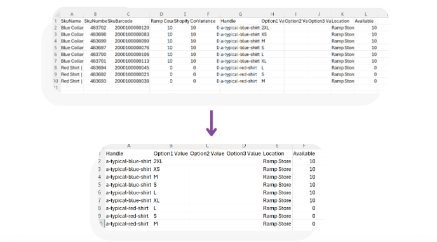This screenshot has width=437, height=242.
Task: Select cell with barcode 2000100000120
Action: [x=128, y=27]
